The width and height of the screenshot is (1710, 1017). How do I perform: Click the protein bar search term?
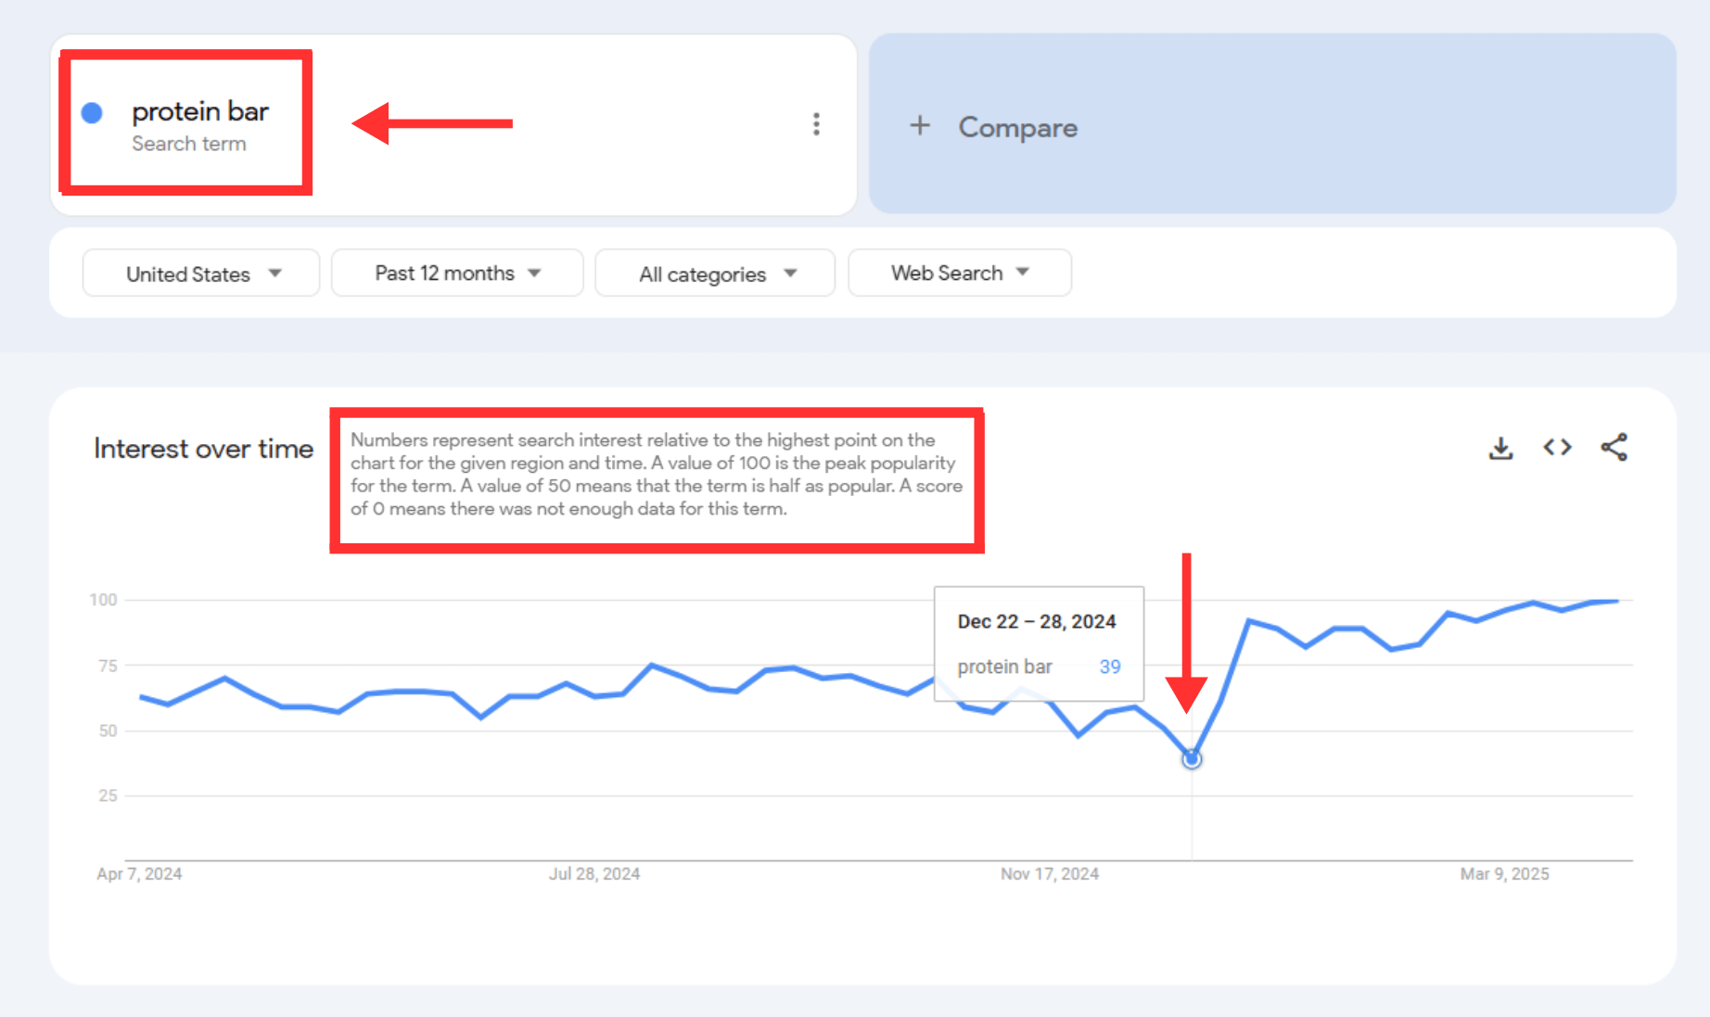(199, 112)
